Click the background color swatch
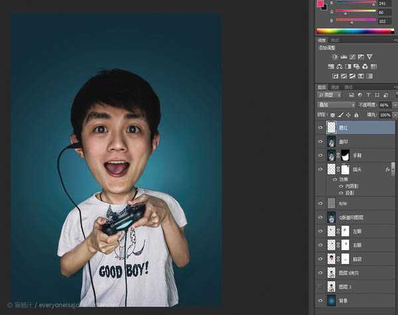Screen dimensions: 398x315 (x=324, y=7)
